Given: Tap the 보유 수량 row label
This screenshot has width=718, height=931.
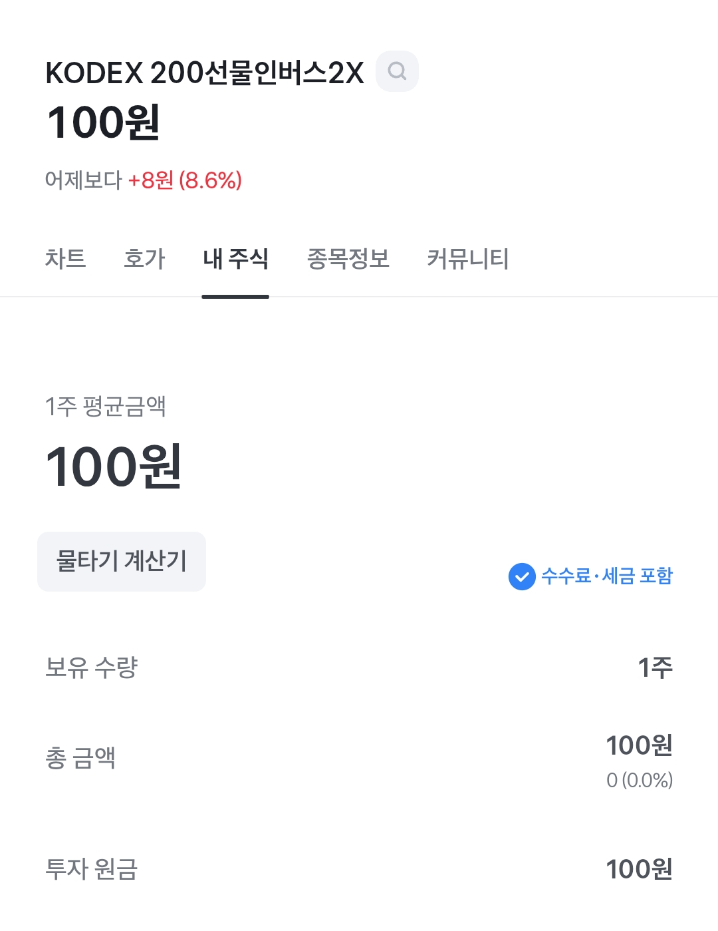Looking at the screenshot, I should pos(91,667).
